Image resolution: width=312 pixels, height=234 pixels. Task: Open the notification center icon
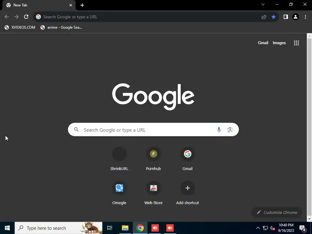(x=303, y=228)
